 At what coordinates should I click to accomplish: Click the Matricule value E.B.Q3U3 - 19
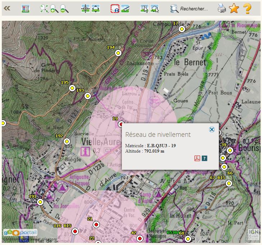pos(161,146)
